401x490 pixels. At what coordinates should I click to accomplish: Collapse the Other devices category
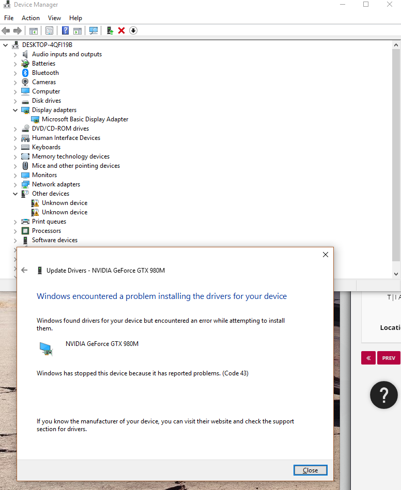[15, 194]
